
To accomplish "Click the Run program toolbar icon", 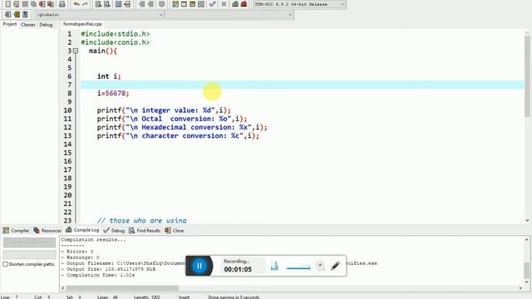I will [184, 4].
